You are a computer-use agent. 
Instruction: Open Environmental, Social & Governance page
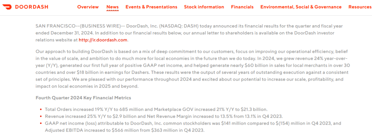click(x=301, y=7)
